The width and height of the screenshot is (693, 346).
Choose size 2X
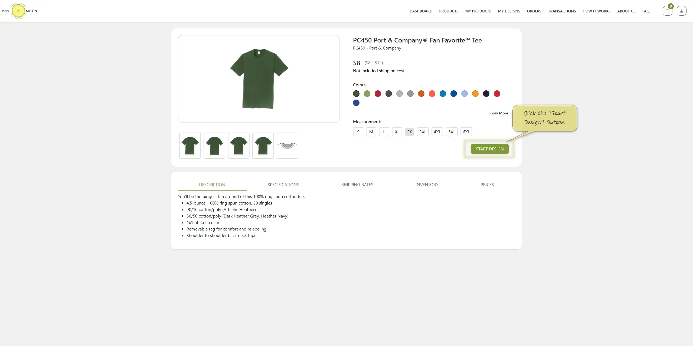coord(410,132)
